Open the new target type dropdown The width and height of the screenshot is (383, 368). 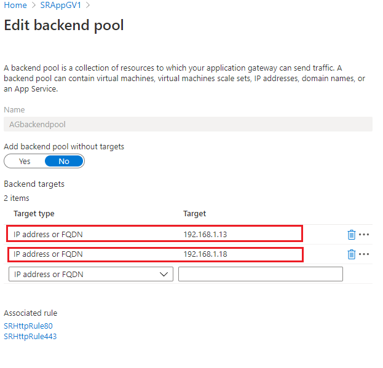pyautogui.click(x=91, y=274)
